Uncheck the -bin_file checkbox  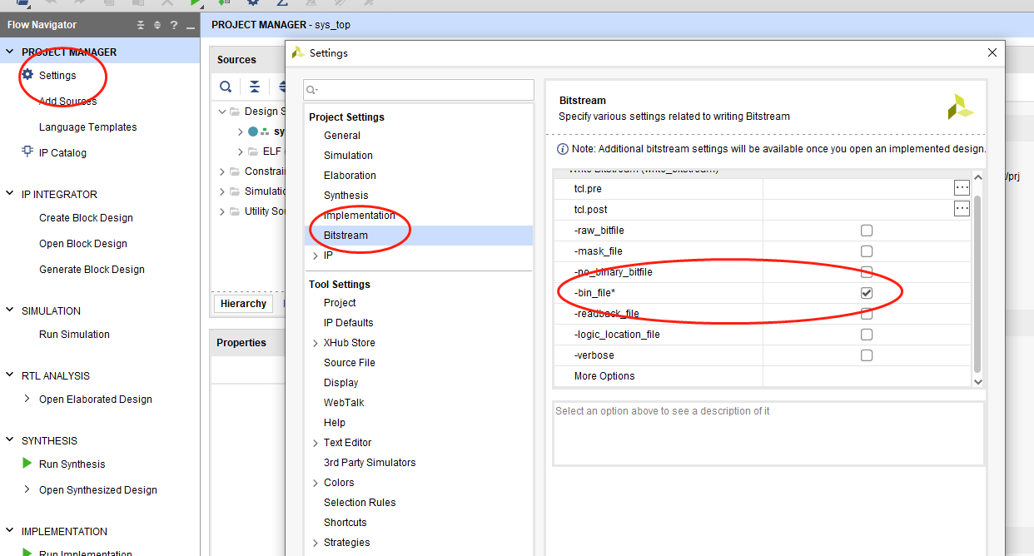tap(867, 293)
